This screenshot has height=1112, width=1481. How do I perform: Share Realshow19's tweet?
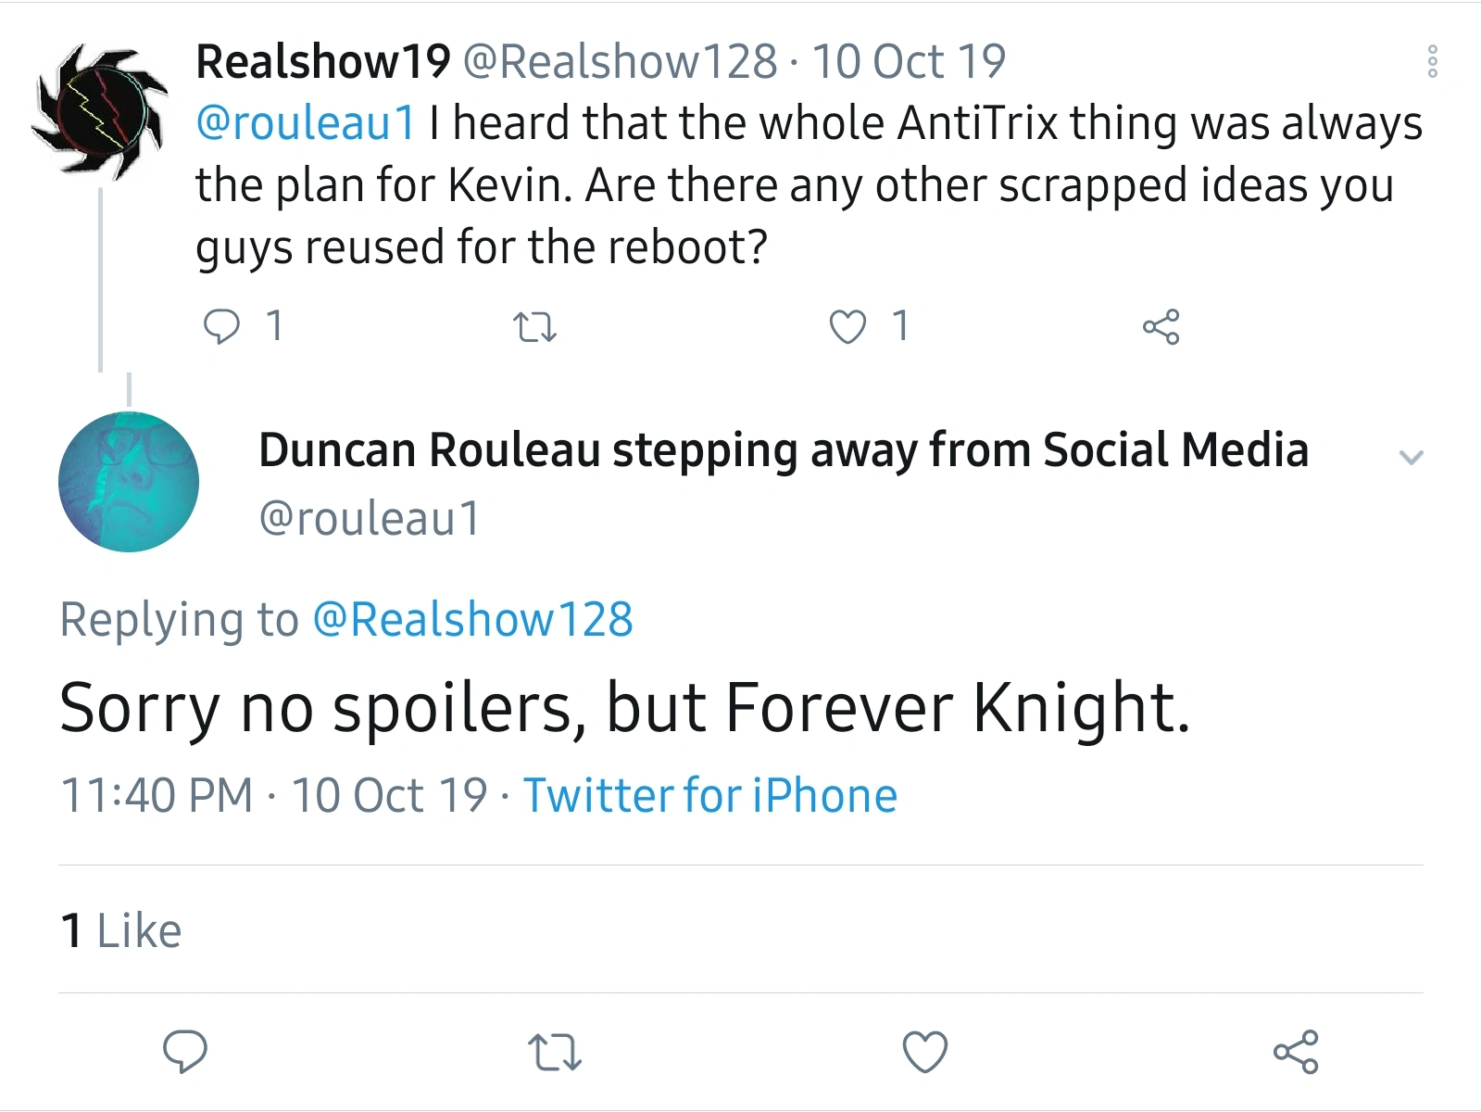(1161, 327)
